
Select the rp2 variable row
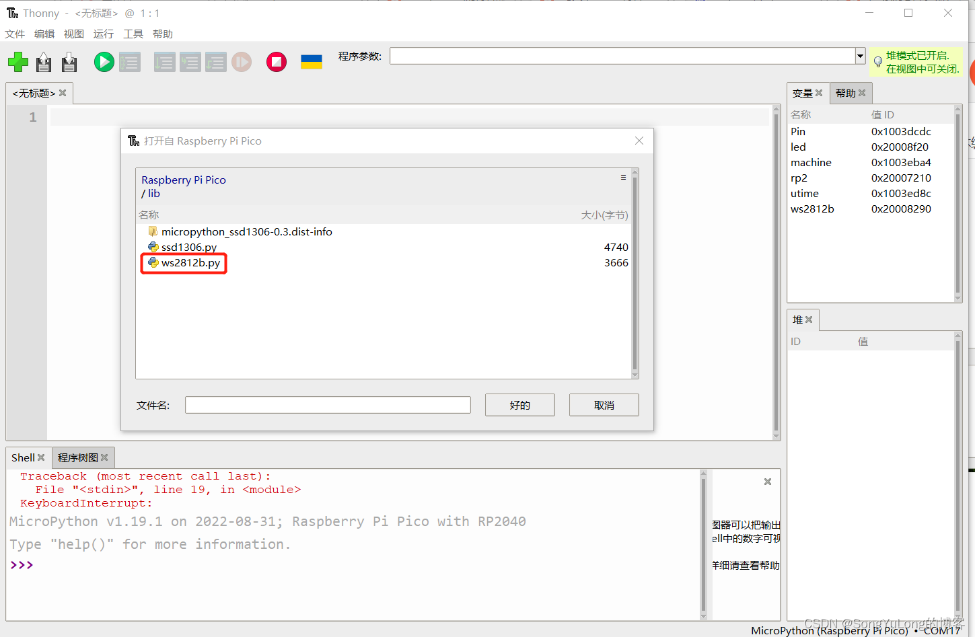pyautogui.click(x=871, y=178)
